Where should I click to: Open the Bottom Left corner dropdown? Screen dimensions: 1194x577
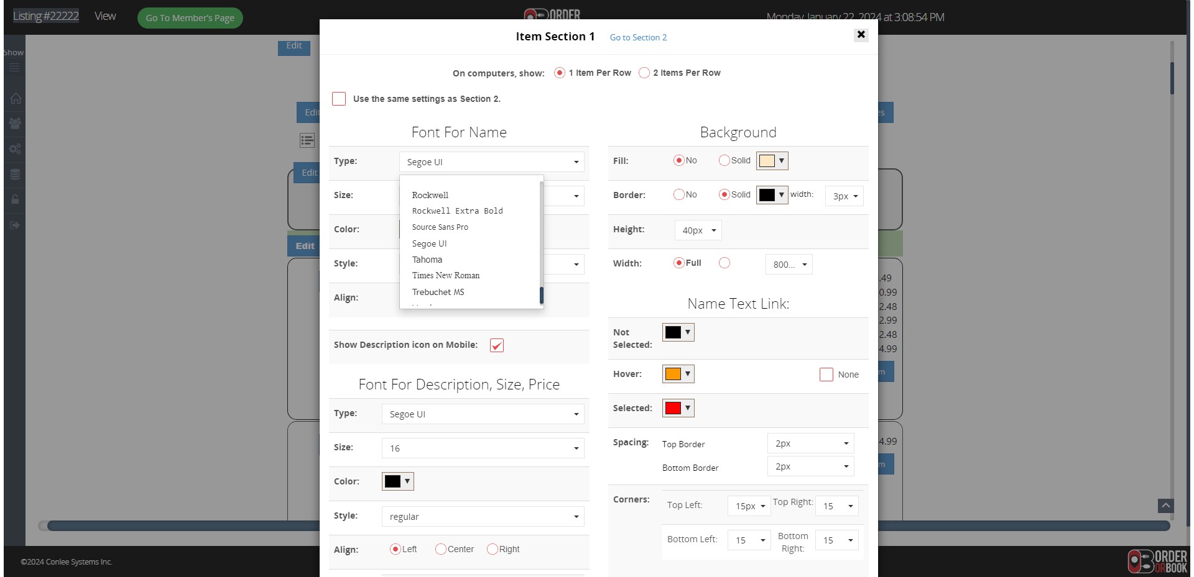tap(749, 540)
